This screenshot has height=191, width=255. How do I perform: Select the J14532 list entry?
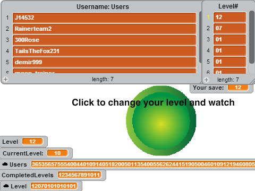(105, 18)
